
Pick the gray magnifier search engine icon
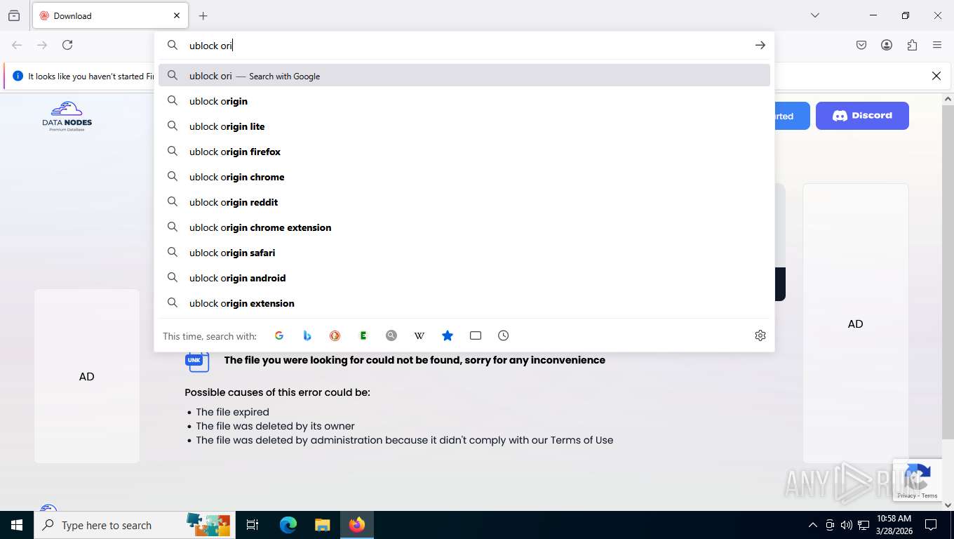[x=391, y=335]
